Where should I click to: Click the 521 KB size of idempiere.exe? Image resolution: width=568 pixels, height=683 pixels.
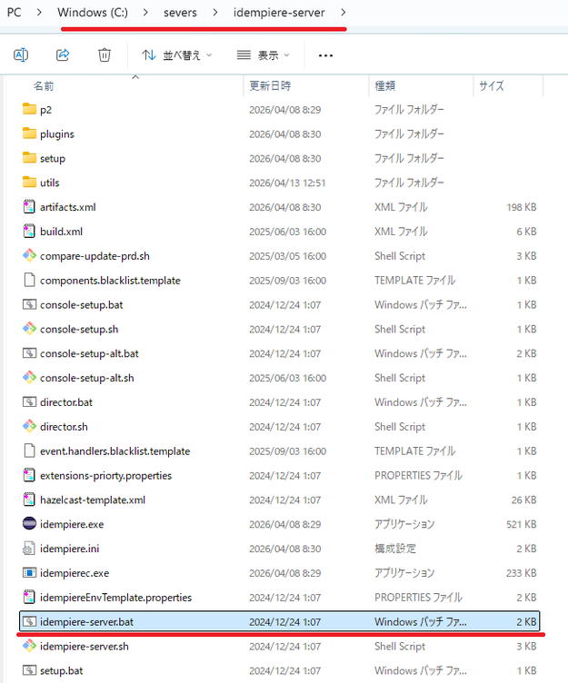tap(522, 524)
